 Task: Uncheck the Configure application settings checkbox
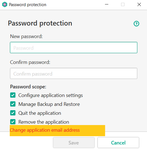point(13,95)
